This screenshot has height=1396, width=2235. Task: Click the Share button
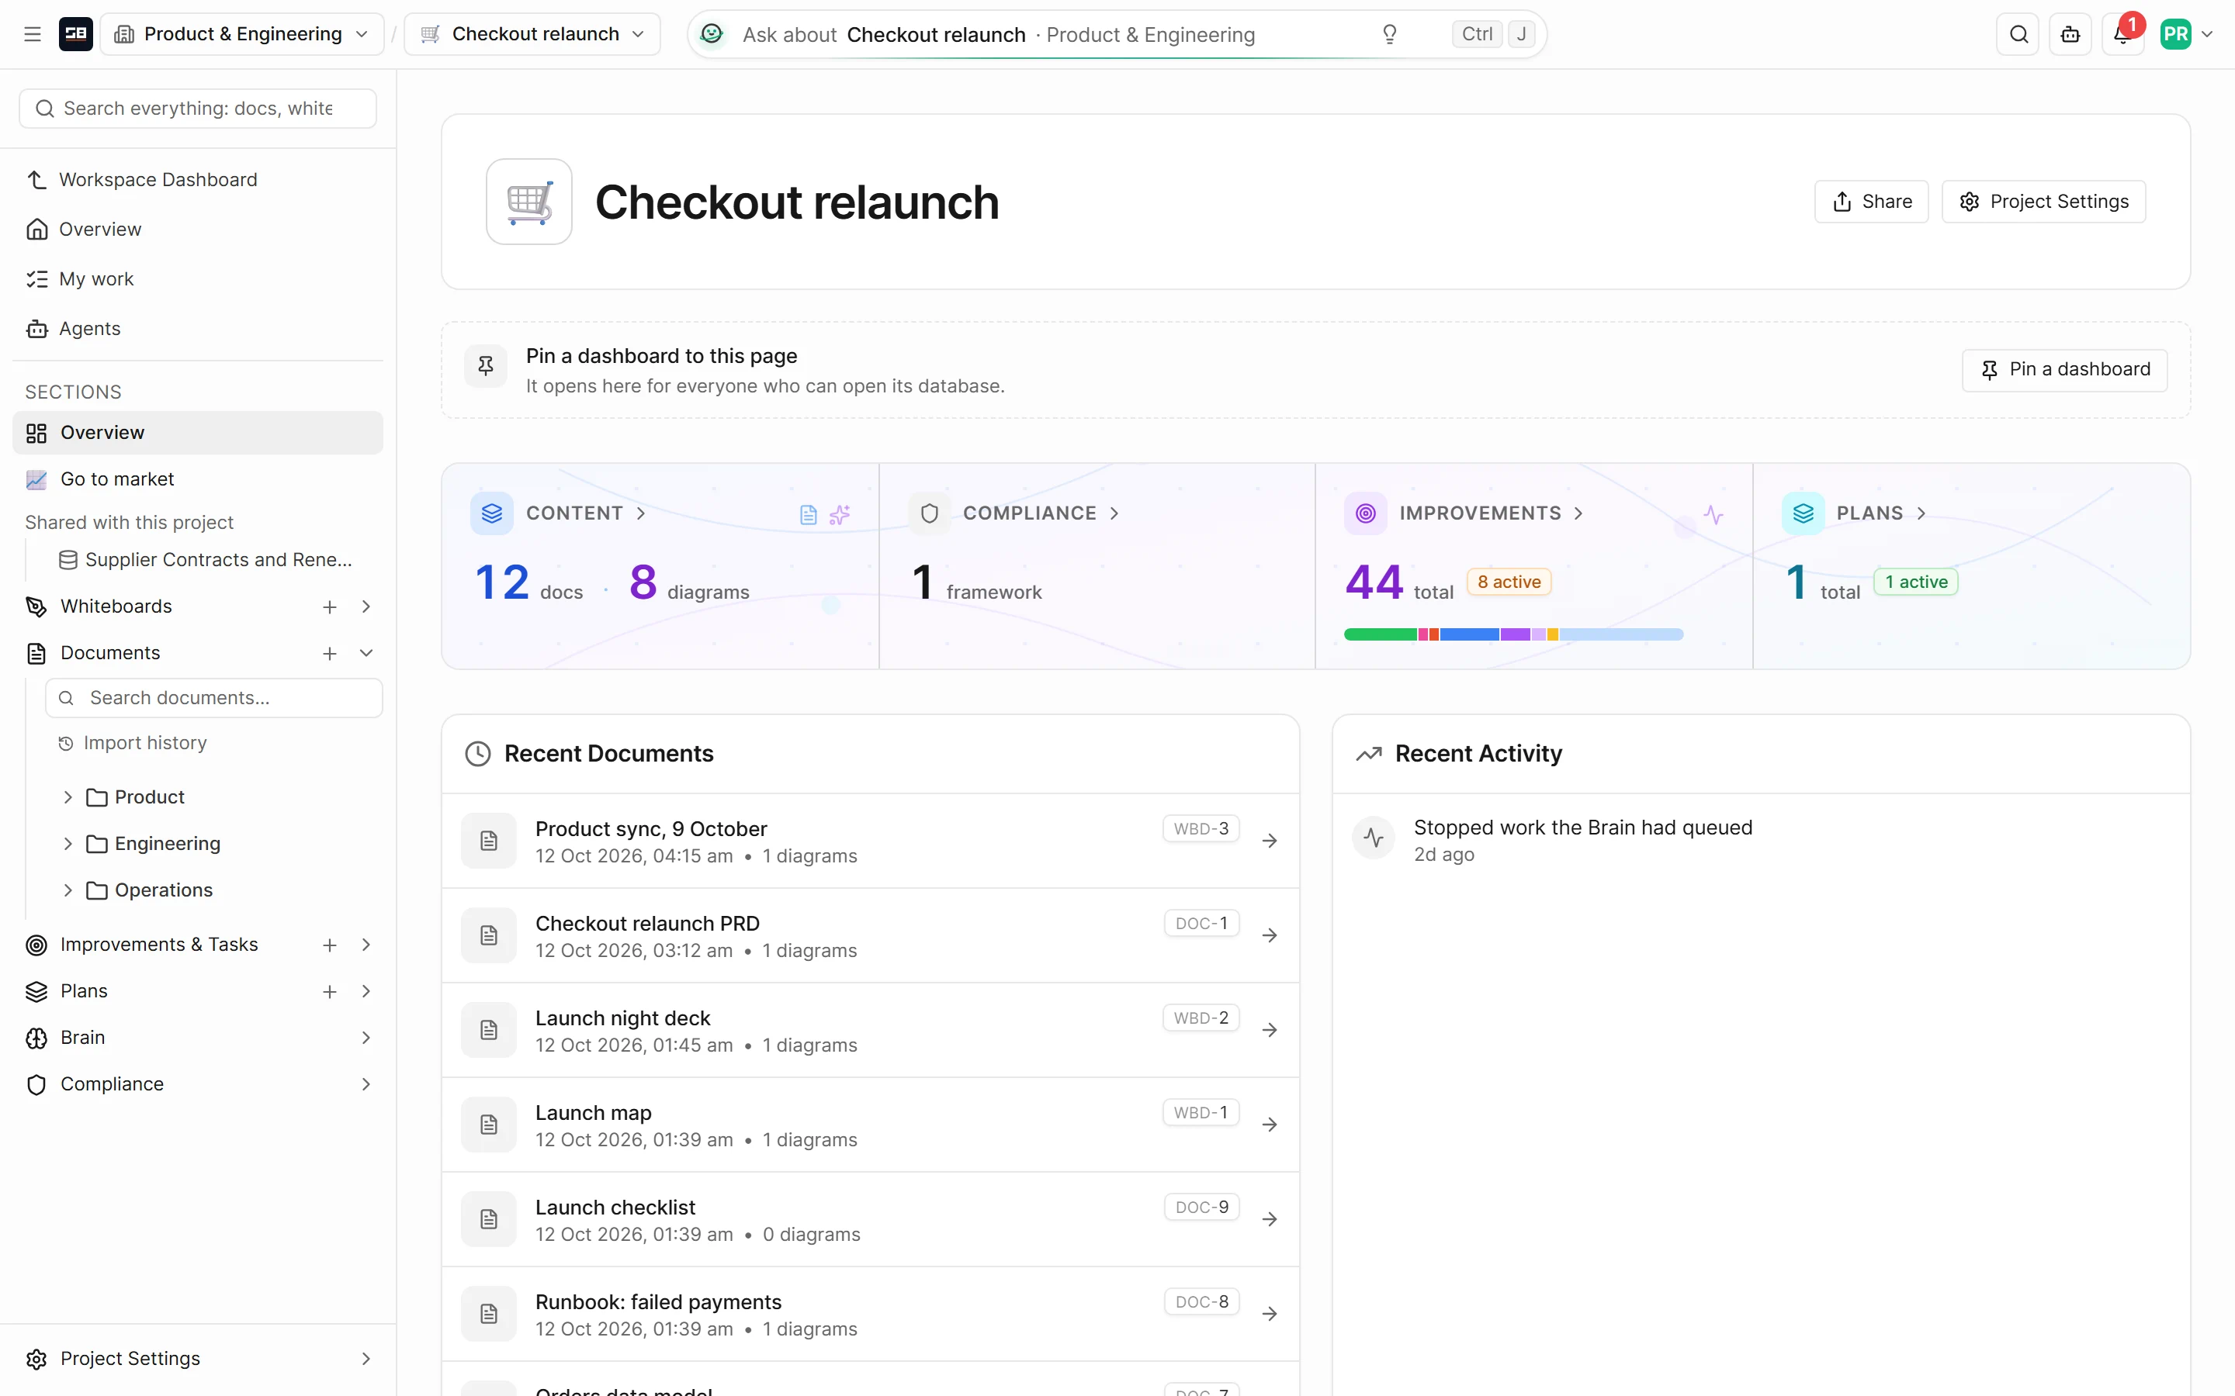tap(1871, 202)
